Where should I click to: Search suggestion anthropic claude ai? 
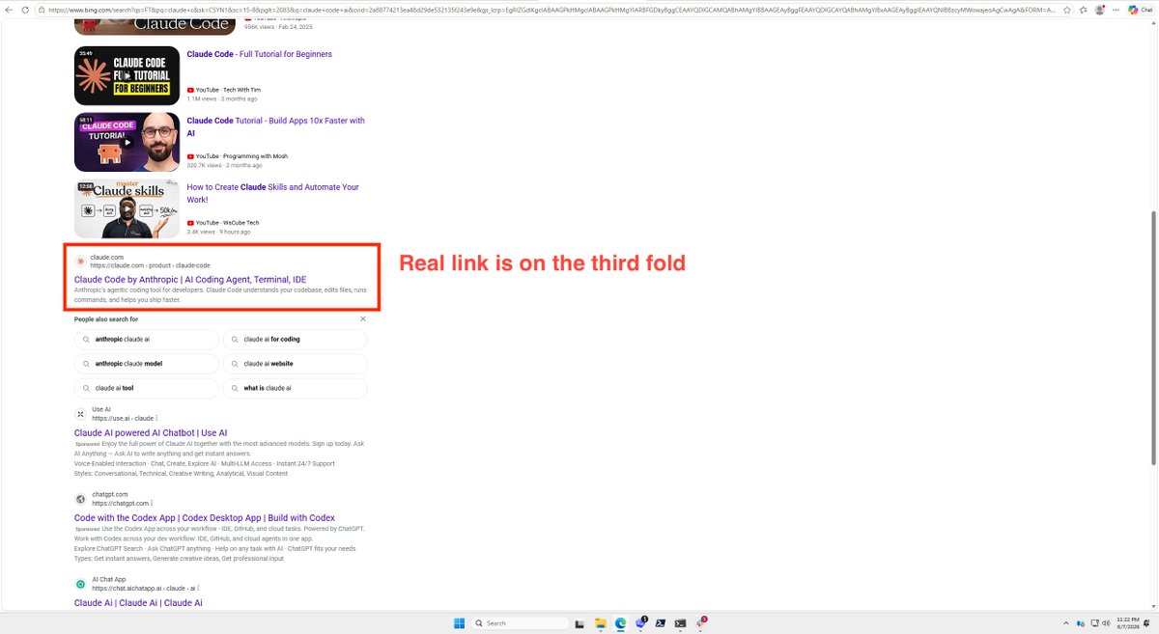coord(147,340)
